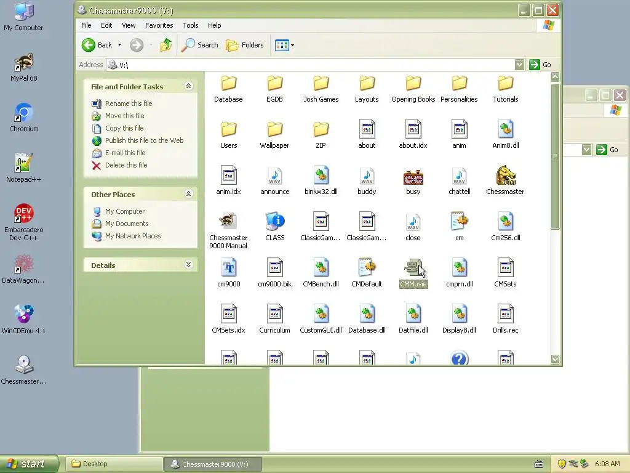Click Go in the background window
Image resolution: width=630 pixels, height=473 pixels.
click(607, 150)
